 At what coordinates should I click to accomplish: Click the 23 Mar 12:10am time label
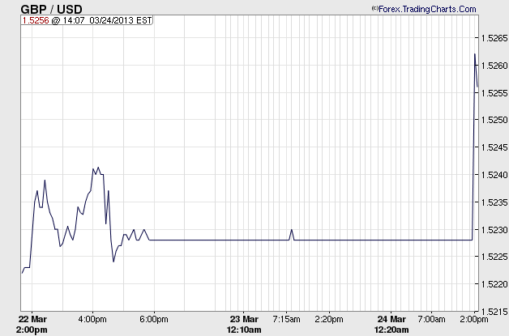coord(244,325)
